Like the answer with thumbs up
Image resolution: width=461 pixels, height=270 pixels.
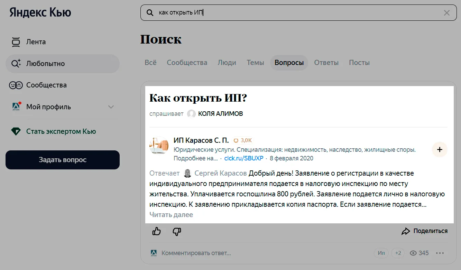tap(157, 231)
